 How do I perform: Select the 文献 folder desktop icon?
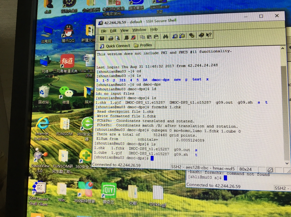133,195
